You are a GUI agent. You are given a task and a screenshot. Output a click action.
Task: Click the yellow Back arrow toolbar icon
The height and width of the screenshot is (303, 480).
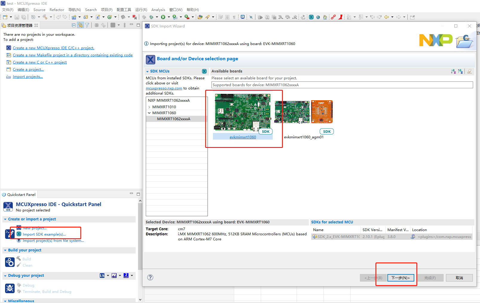tap(387, 17)
